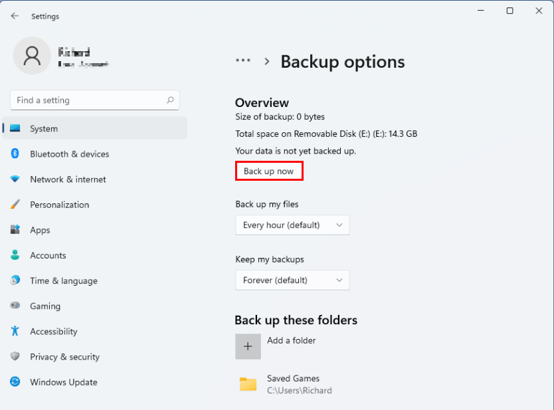The image size is (554, 410).
Task: Go to Accounts settings
Action: (x=48, y=255)
